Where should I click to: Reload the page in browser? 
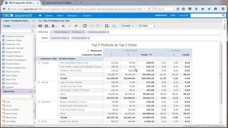[x=149, y=9]
